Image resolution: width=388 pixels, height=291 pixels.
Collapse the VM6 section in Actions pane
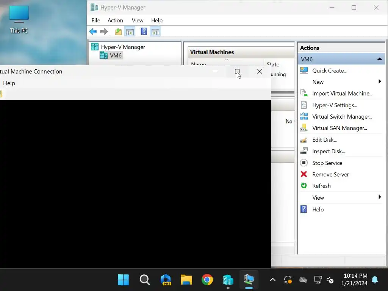click(x=379, y=59)
